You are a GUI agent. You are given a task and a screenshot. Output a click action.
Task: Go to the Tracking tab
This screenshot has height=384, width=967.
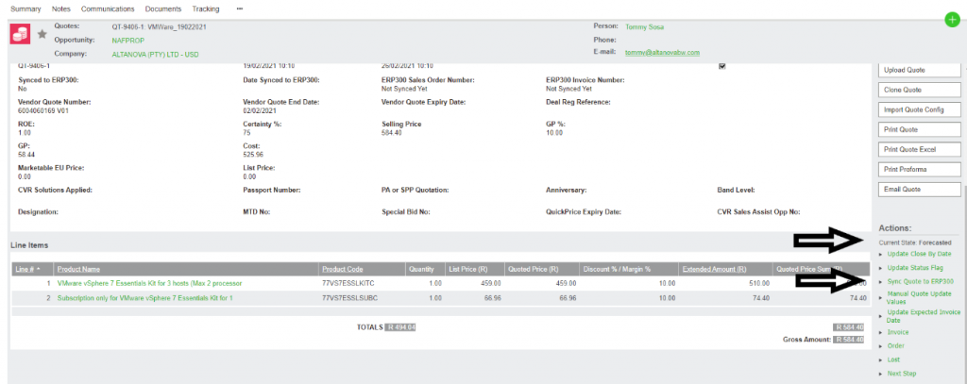pos(205,8)
